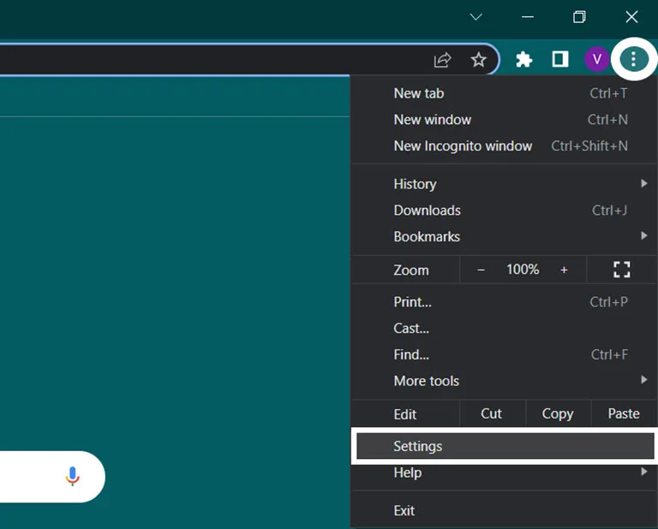Expand the History submenu
Screen dimensions: 658x529
[504, 183]
